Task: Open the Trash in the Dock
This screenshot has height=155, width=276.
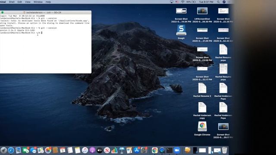Action: [x=224, y=150]
